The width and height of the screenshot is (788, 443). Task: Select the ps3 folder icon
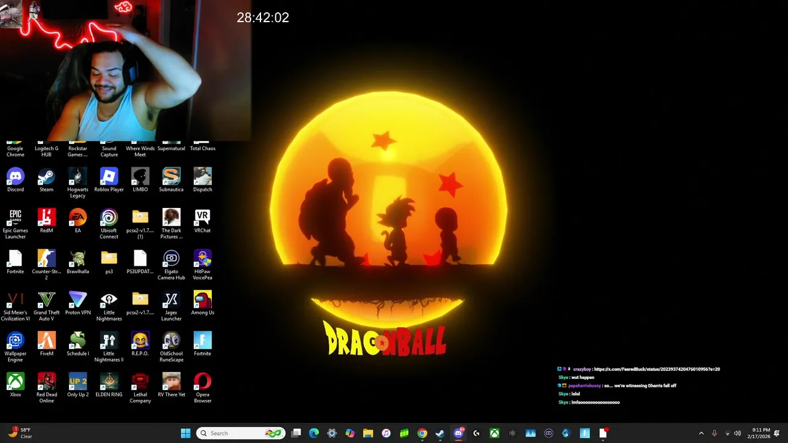click(109, 262)
